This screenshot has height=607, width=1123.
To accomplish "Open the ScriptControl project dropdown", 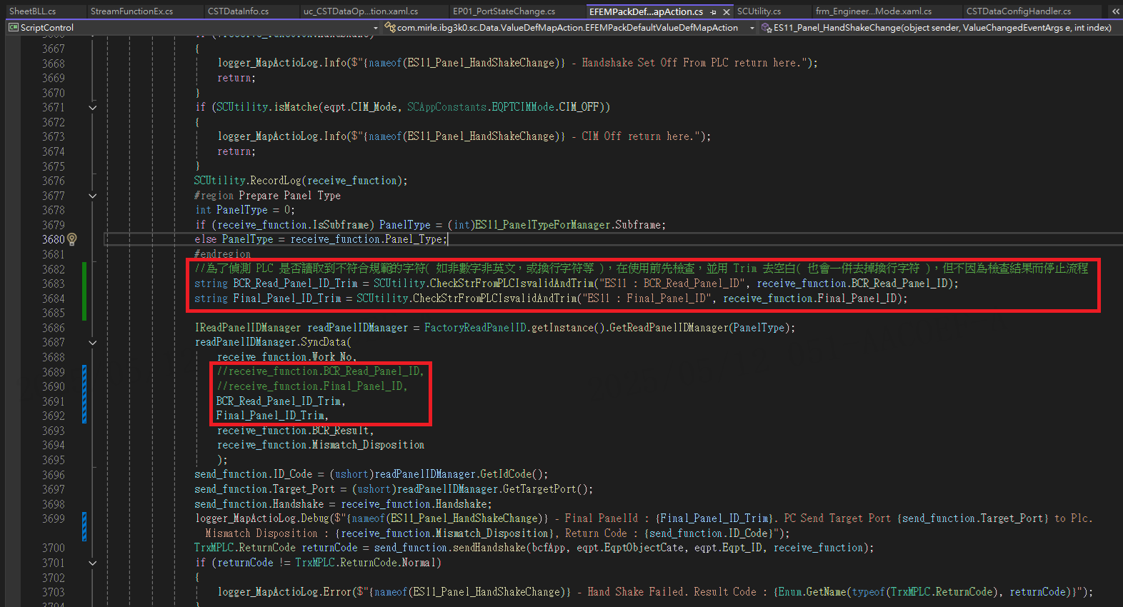I will tap(376, 28).
